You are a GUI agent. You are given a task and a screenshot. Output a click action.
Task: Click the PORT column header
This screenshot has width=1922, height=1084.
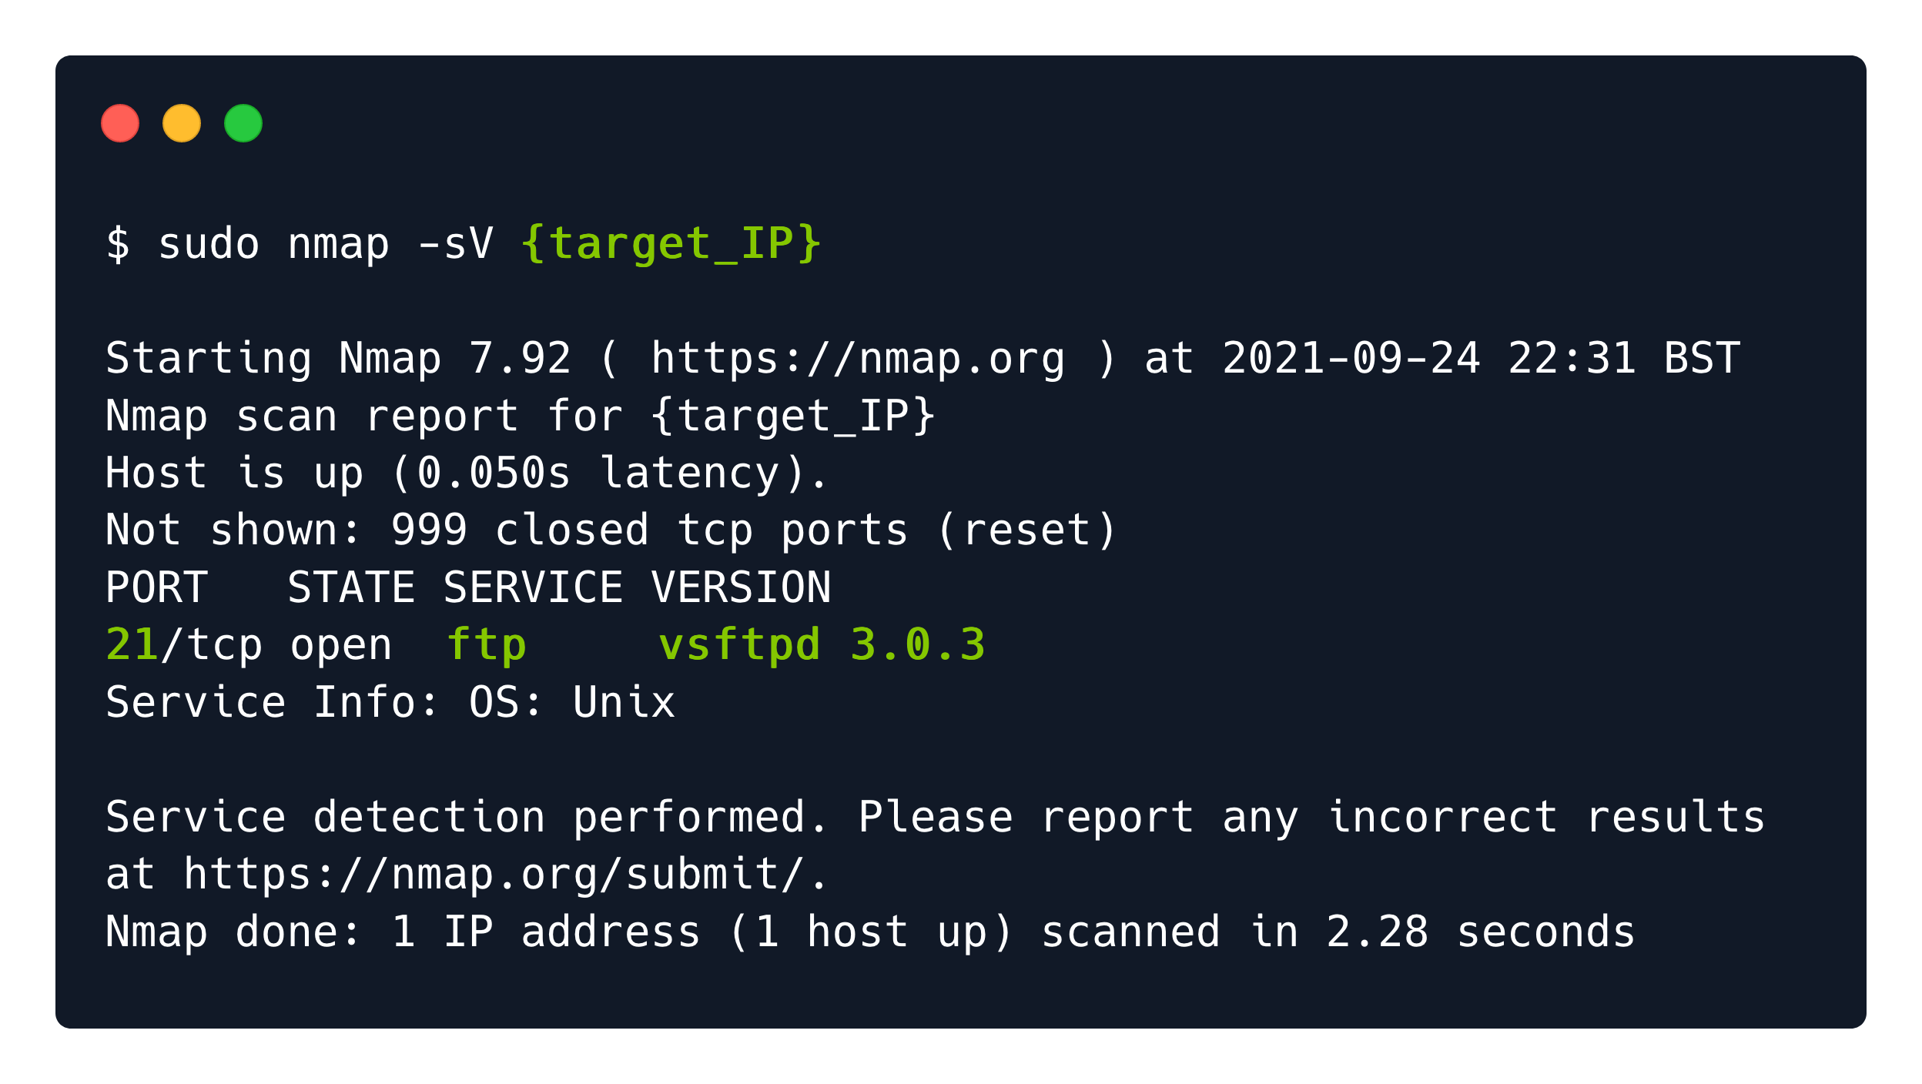[x=157, y=588]
